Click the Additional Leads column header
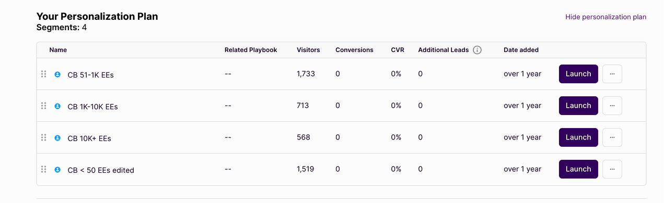Image resolution: width=664 pixels, height=203 pixels. click(444, 50)
